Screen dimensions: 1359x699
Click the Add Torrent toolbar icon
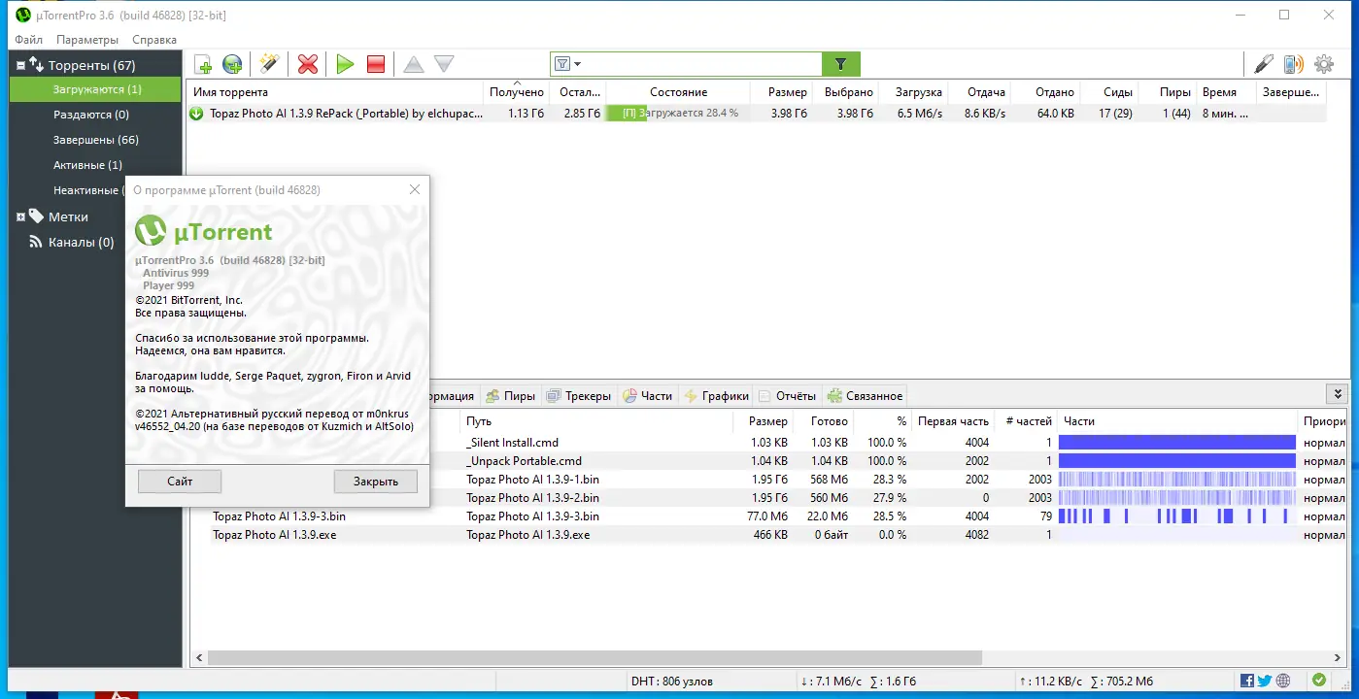[x=204, y=65]
